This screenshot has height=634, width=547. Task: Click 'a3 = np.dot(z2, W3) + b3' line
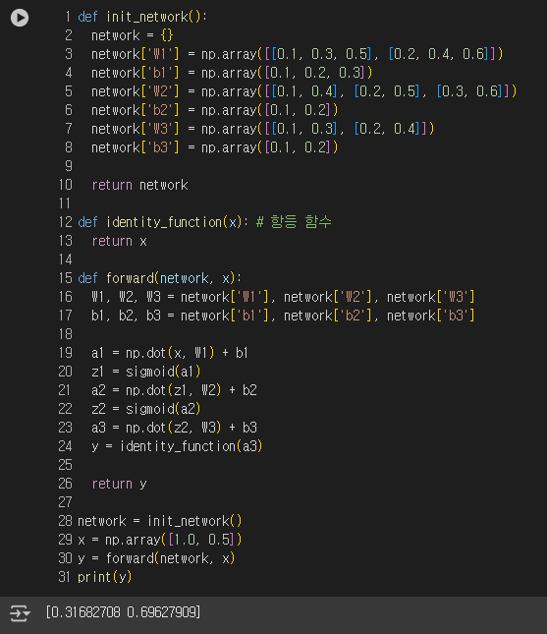click(174, 428)
